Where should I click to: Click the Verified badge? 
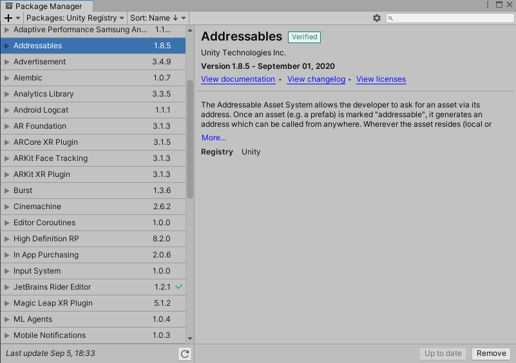click(x=305, y=37)
